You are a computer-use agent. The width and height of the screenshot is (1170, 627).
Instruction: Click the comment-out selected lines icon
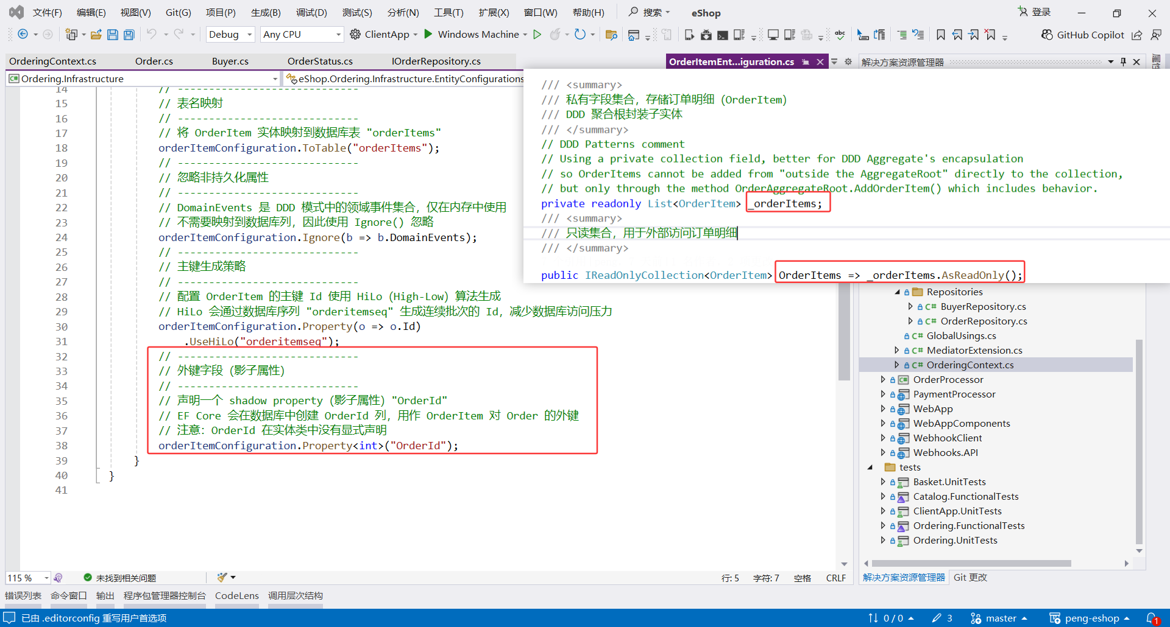(902, 35)
